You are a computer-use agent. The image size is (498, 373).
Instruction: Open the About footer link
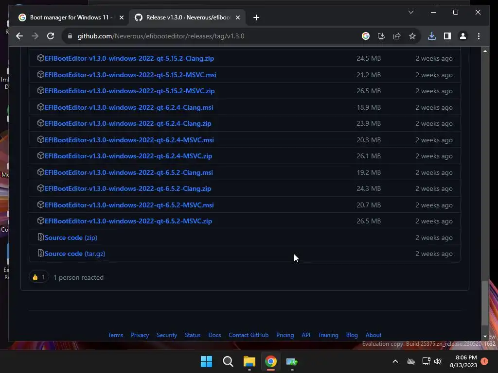(x=373, y=335)
